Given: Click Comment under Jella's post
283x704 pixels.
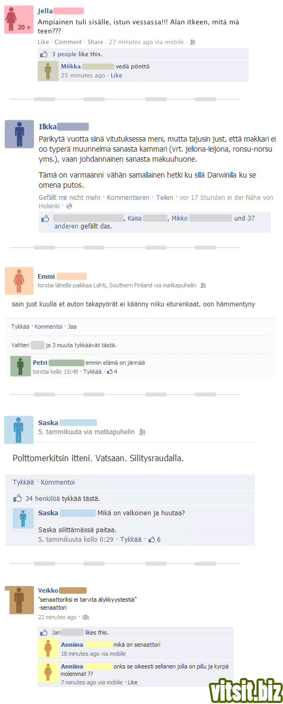Looking at the screenshot, I should pyautogui.click(x=68, y=42).
